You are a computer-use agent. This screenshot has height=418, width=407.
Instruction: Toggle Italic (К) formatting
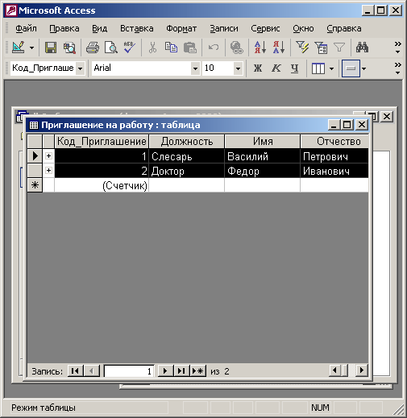coord(276,68)
